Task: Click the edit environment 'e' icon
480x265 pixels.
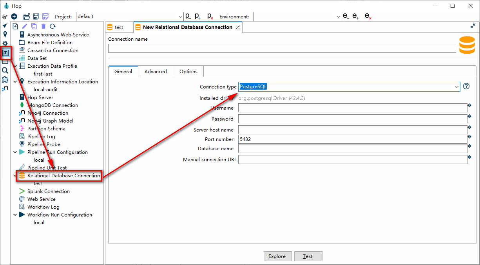Action: [x=346, y=16]
